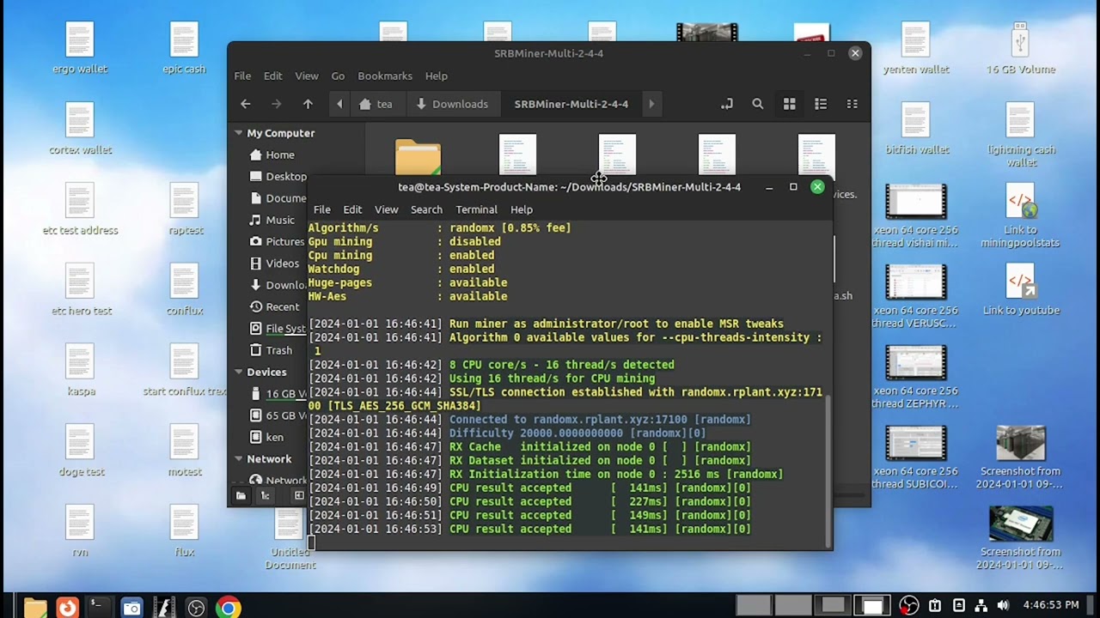Open the 16 GB Volume desktop icon
The height and width of the screenshot is (618, 1100).
1021,48
